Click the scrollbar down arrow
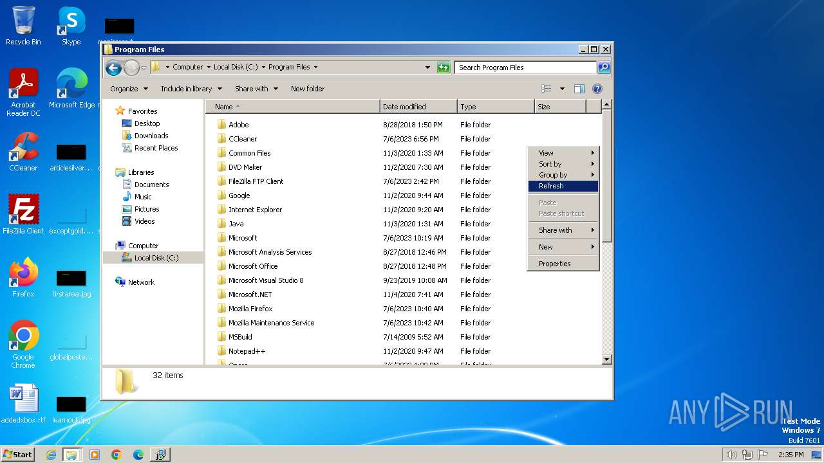 (606, 359)
